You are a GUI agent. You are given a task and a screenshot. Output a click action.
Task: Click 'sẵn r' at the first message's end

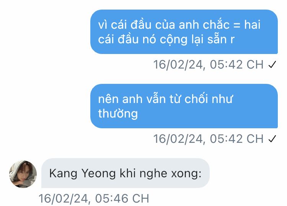click(221, 39)
